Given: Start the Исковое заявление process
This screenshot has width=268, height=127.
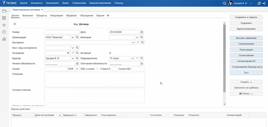Looking at the screenshot, I should click(246, 38).
